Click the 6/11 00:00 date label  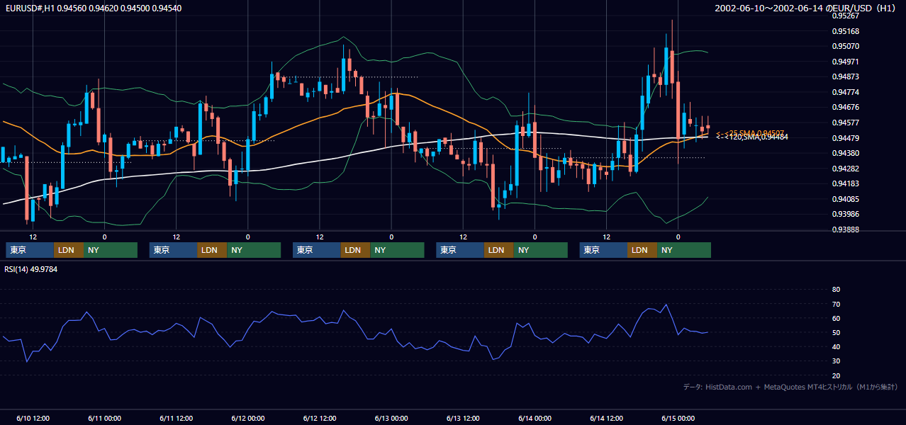pyautogui.click(x=104, y=418)
